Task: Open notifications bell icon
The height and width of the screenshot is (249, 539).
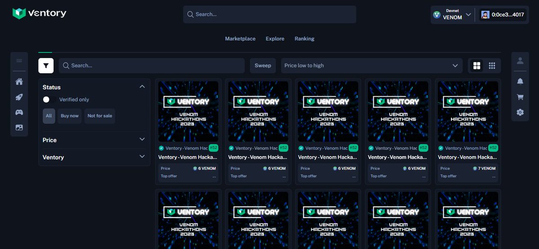Action: [x=520, y=81]
